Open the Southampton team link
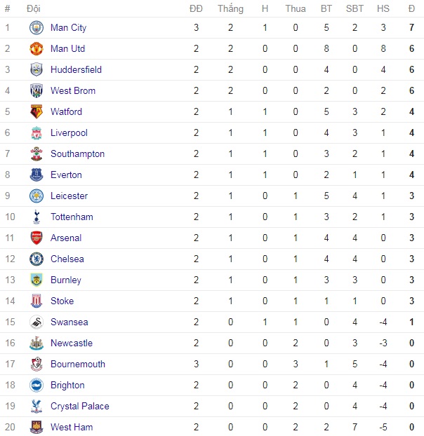The width and height of the screenshot is (424, 436). tap(77, 154)
